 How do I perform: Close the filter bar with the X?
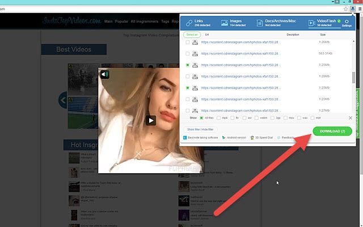351,118
